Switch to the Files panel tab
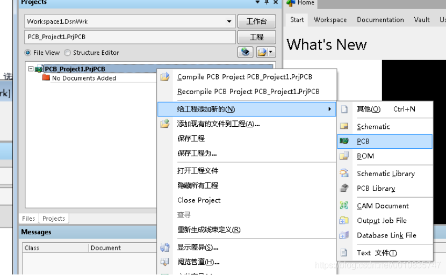446x275 pixels. [x=28, y=219]
